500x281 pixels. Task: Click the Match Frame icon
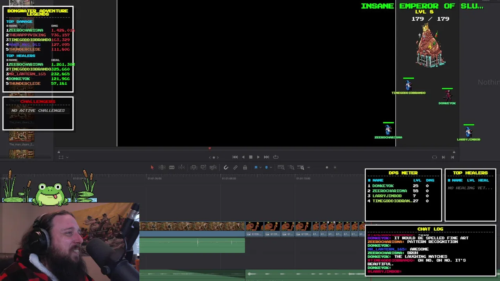[x=434, y=157]
